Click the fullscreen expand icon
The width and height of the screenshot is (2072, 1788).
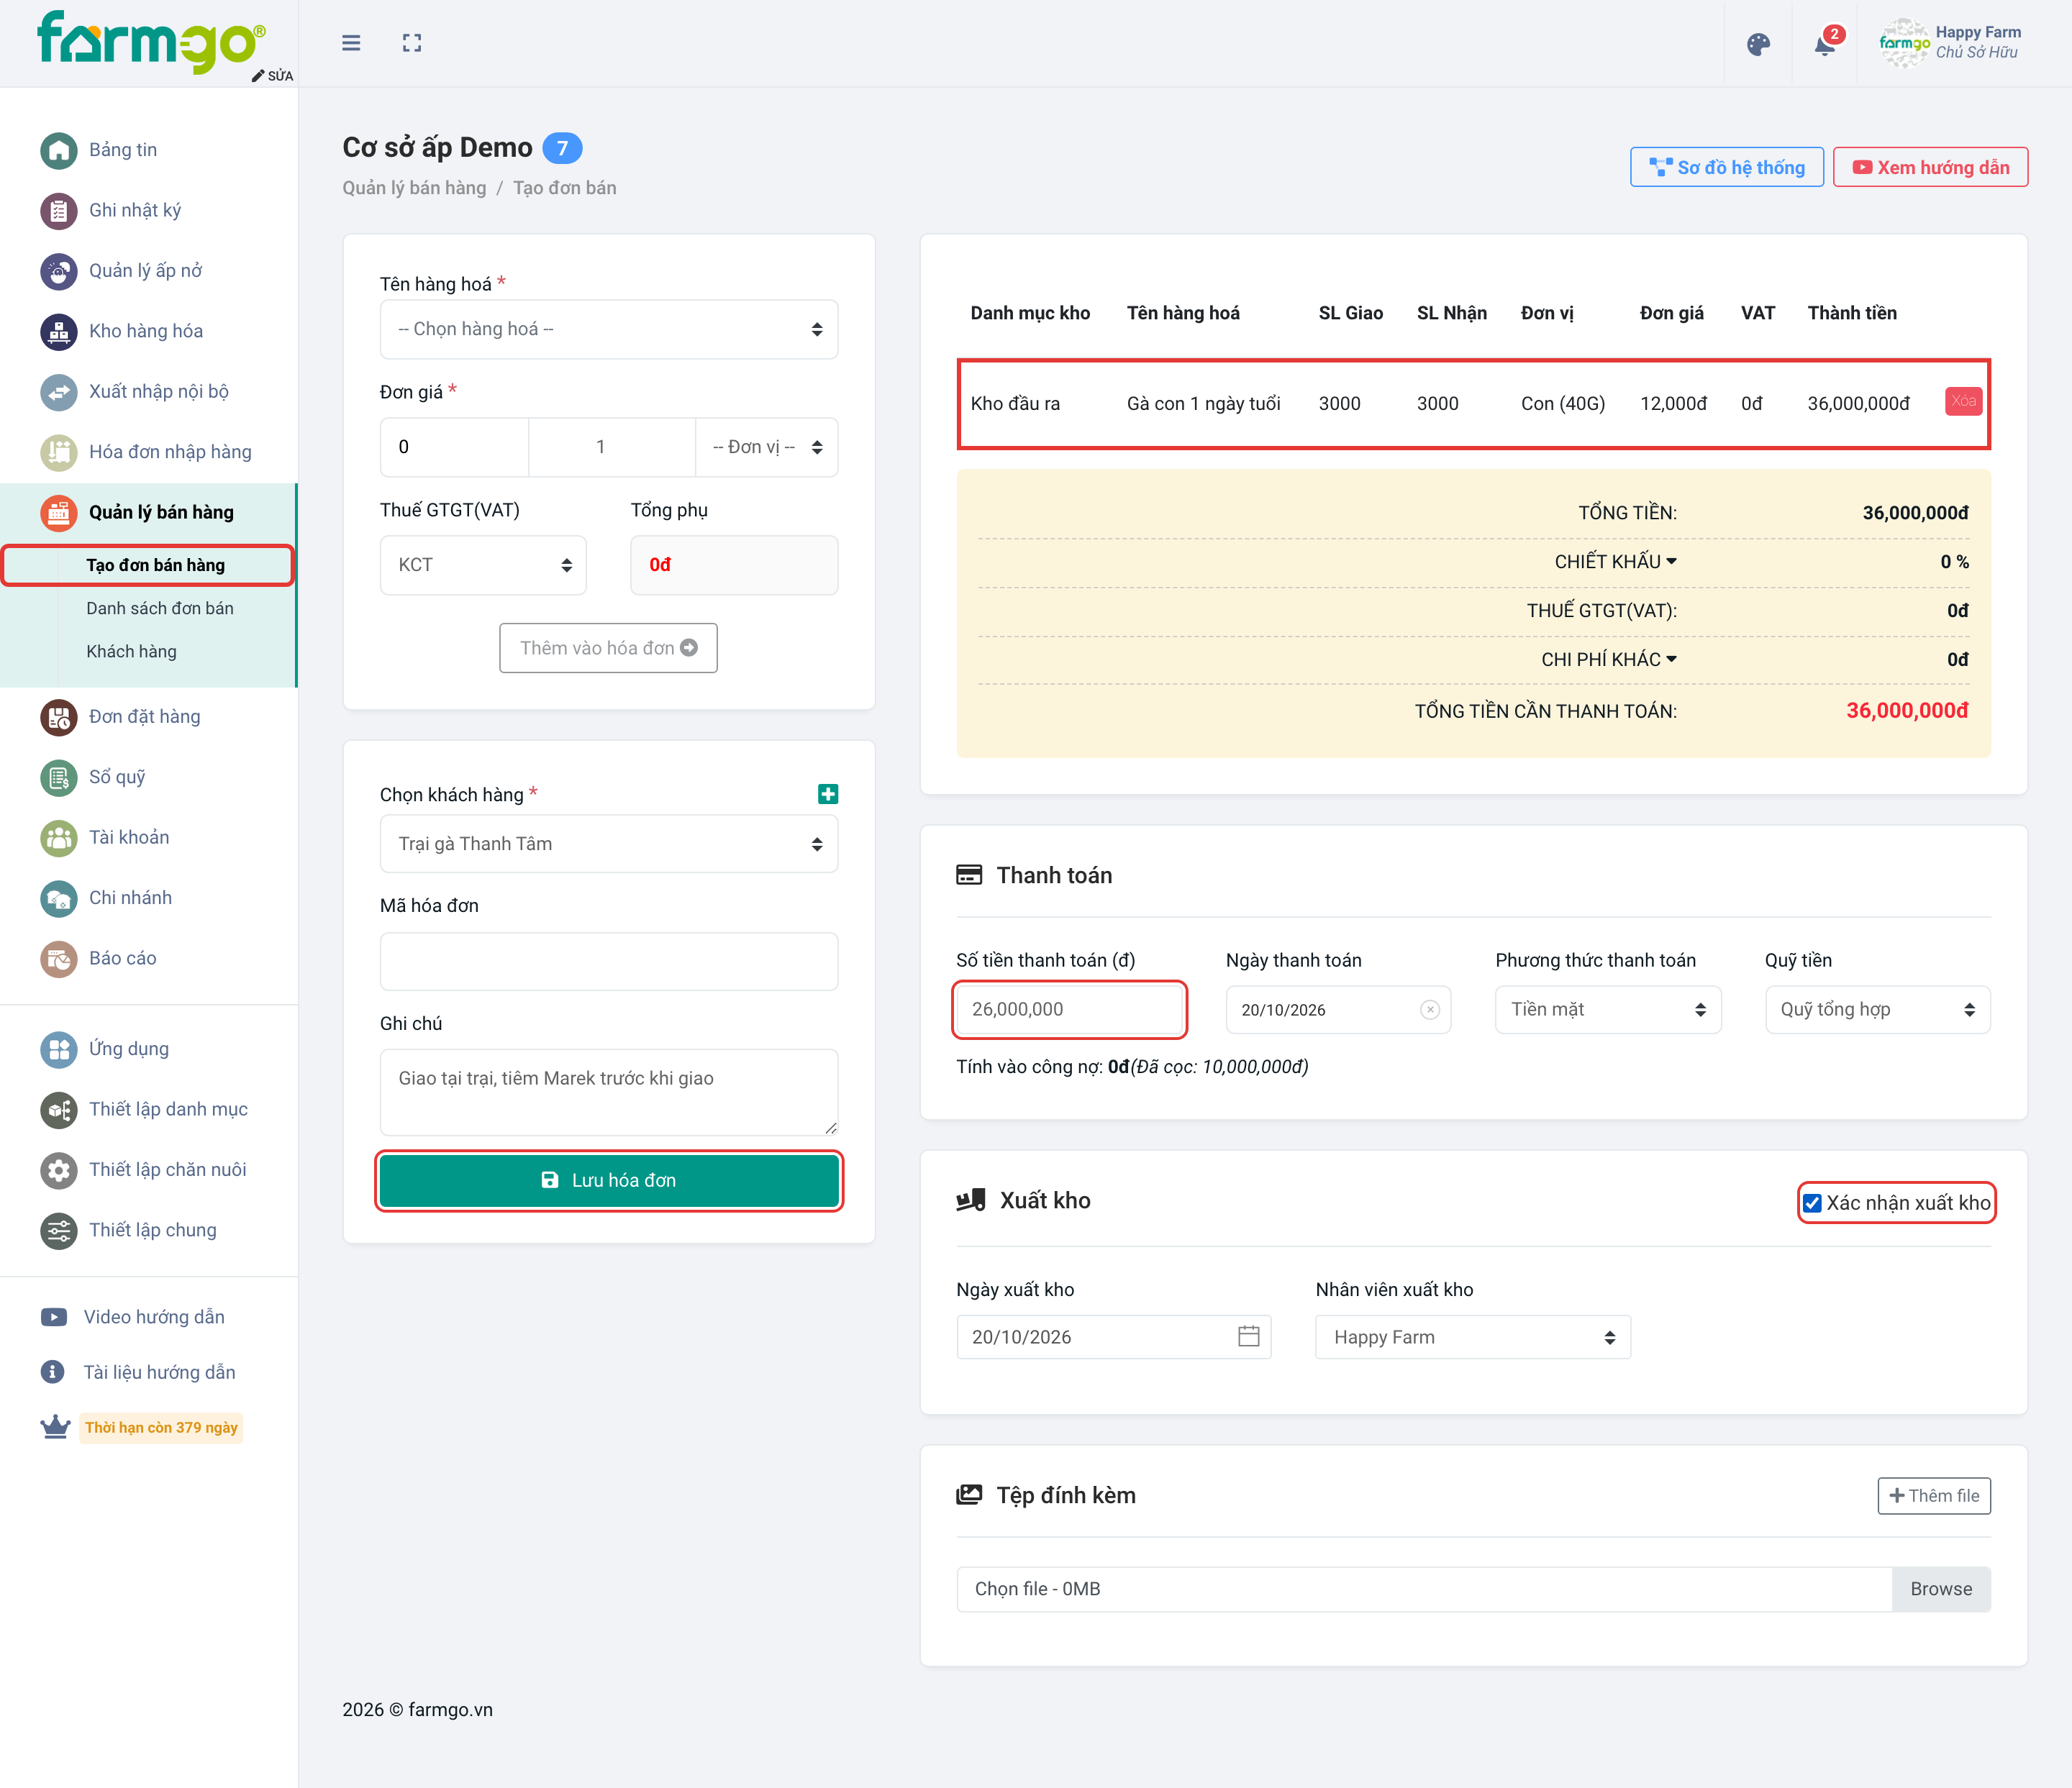tap(412, 43)
